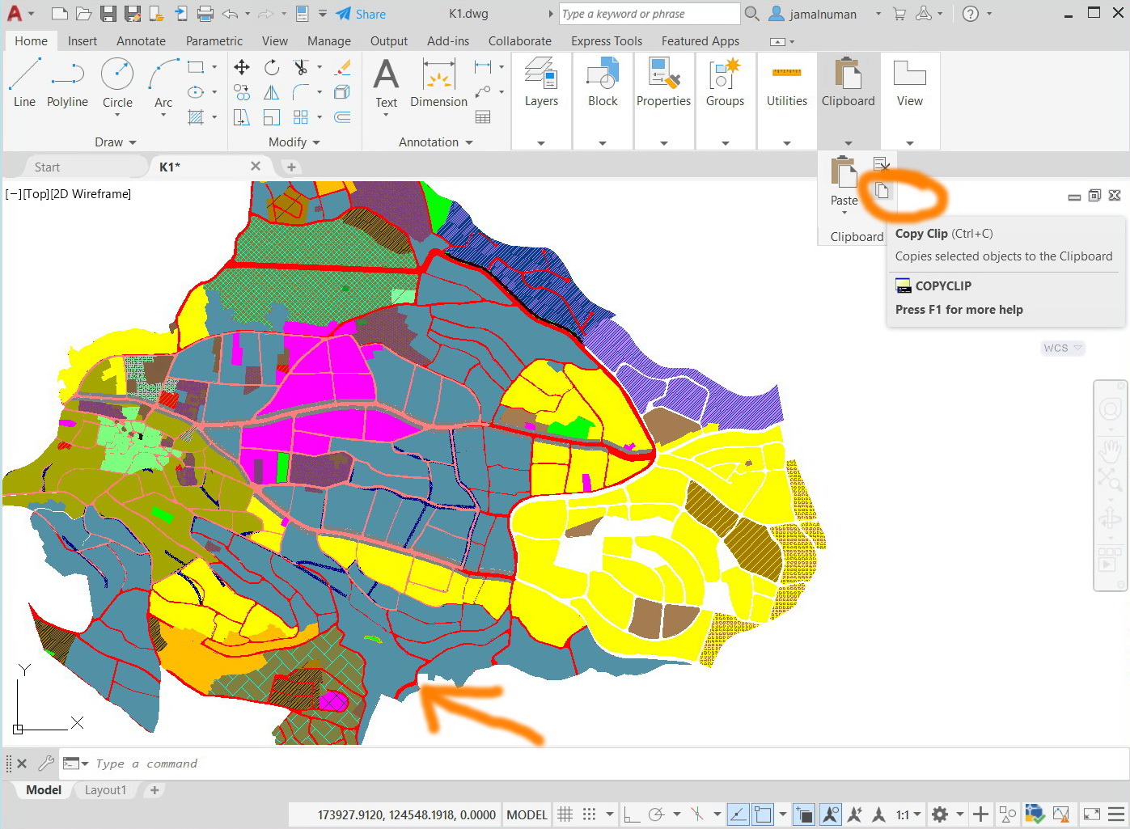
Task: Click the Share button
Action: (362, 14)
